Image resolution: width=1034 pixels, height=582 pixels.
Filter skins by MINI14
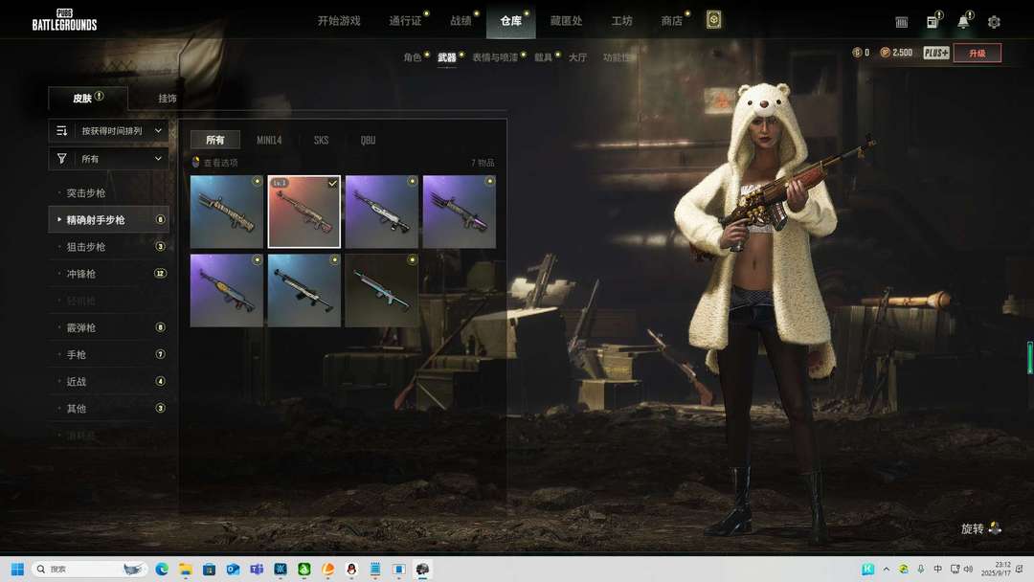(269, 140)
